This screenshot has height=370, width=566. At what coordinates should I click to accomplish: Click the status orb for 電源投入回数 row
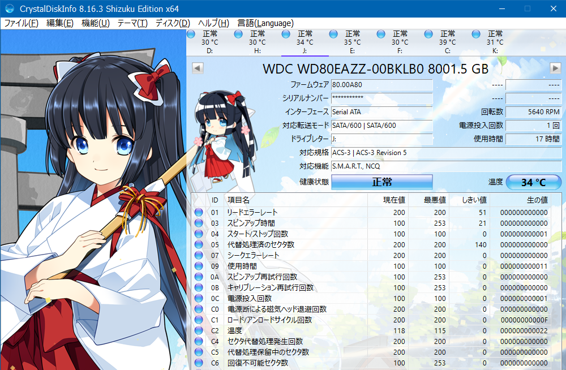pos(199,298)
